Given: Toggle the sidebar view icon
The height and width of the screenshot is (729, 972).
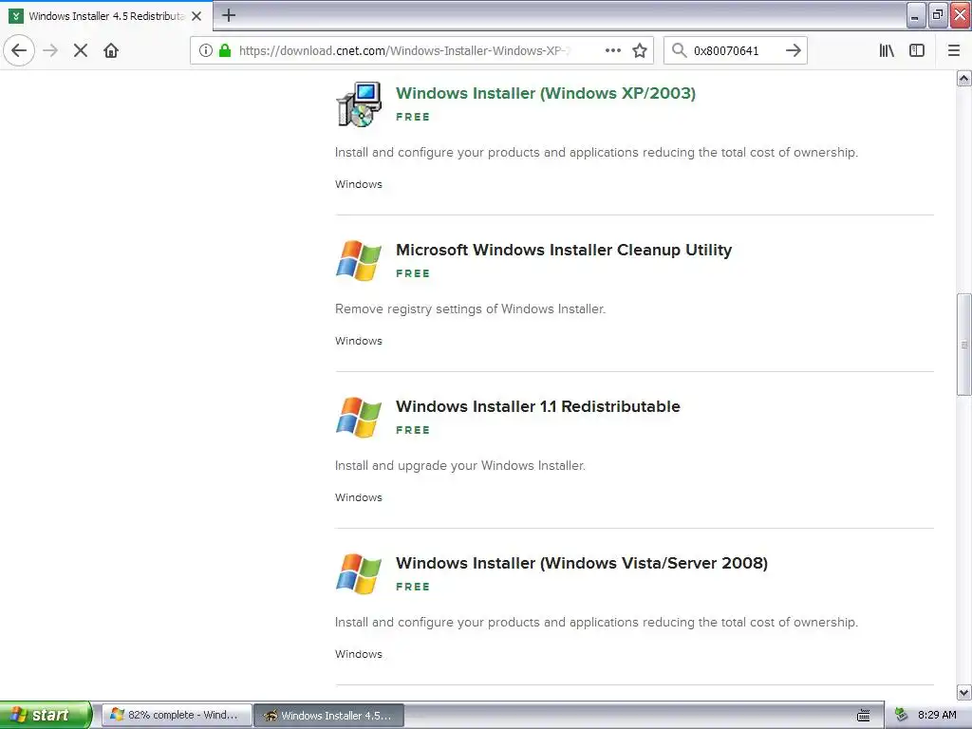Looking at the screenshot, I should (917, 50).
